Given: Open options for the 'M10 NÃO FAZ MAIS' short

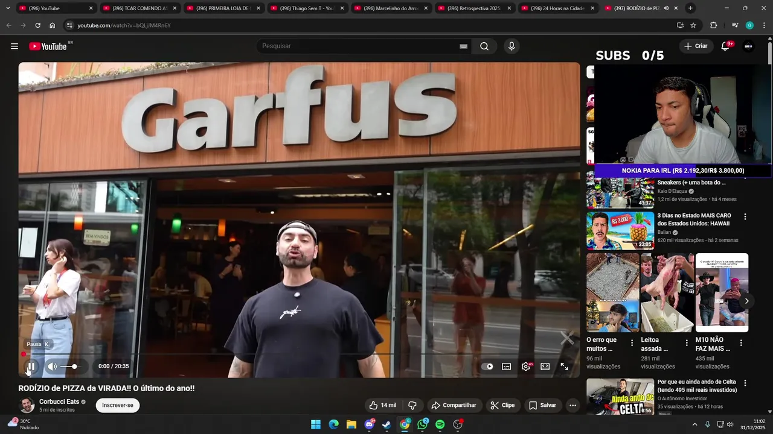Looking at the screenshot, I should 741,342.
